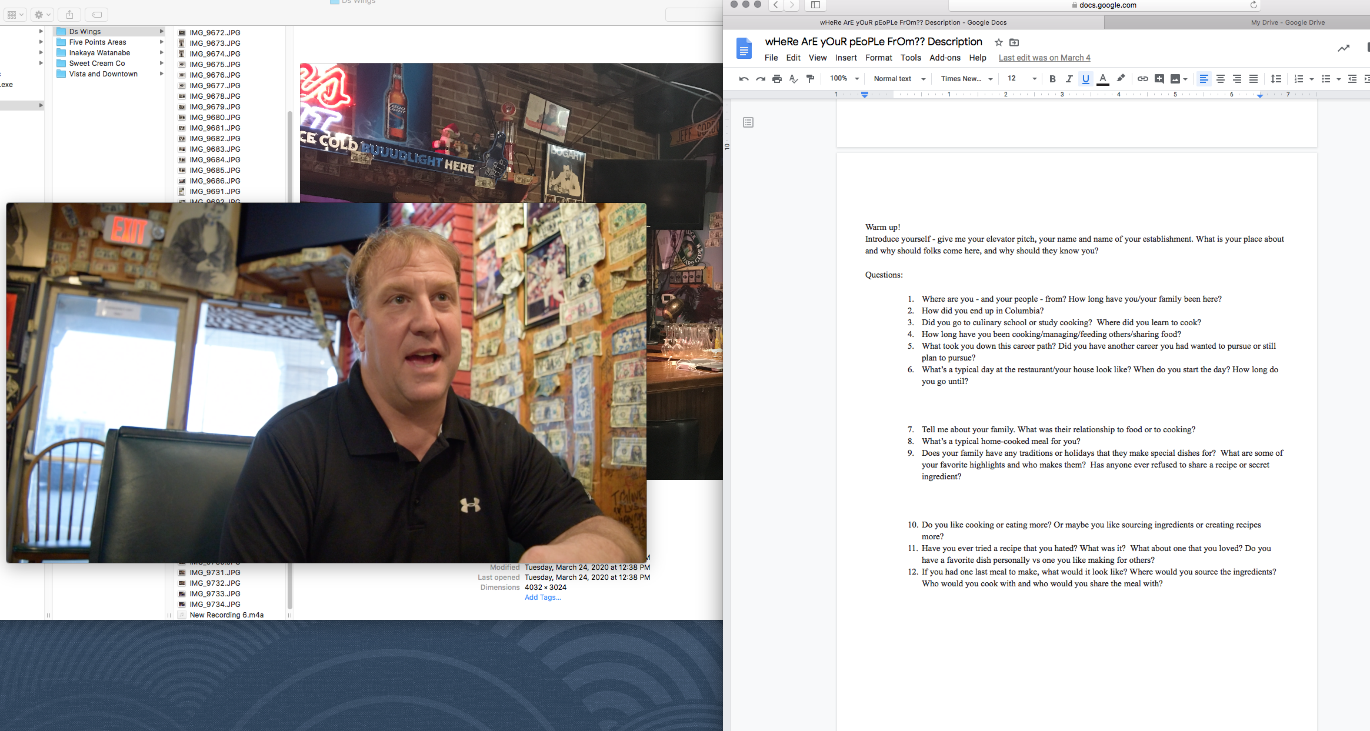
Task: Select file IMG_9680.JPG in the list
Action: coord(215,117)
